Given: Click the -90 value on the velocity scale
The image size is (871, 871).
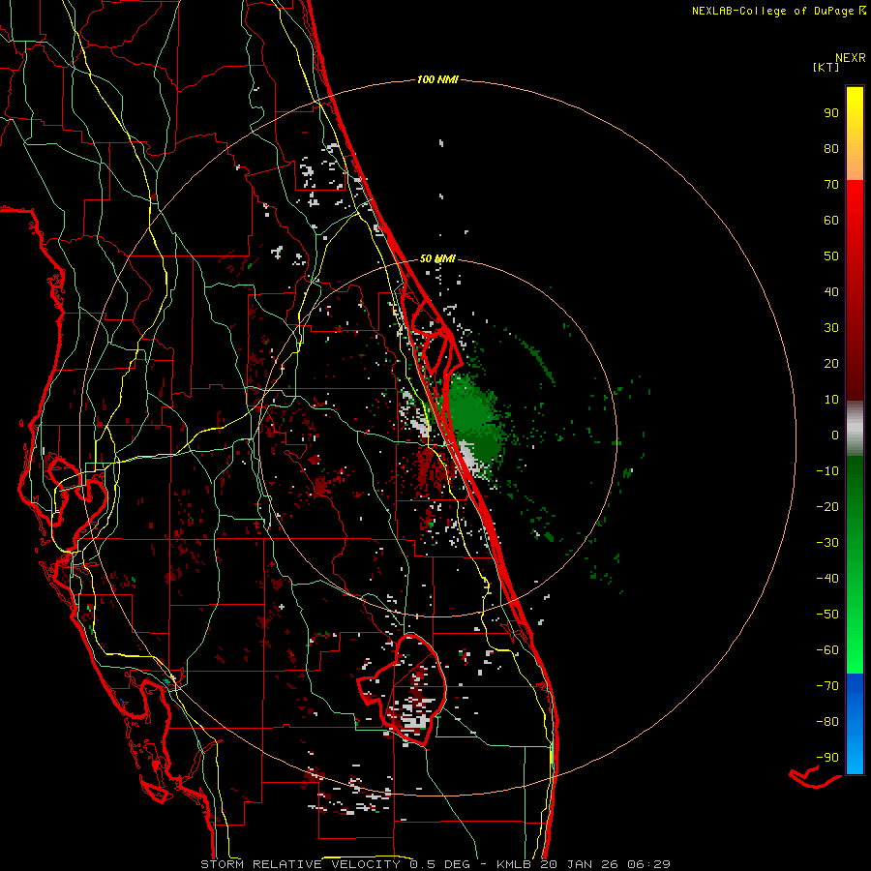Looking at the screenshot, I should click(x=827, y=758).
